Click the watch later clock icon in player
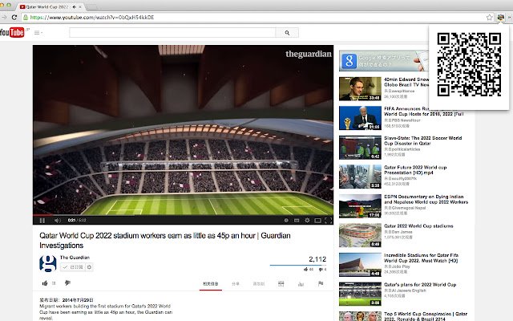This screenshot has width=513, height=321. coord(286,221)
